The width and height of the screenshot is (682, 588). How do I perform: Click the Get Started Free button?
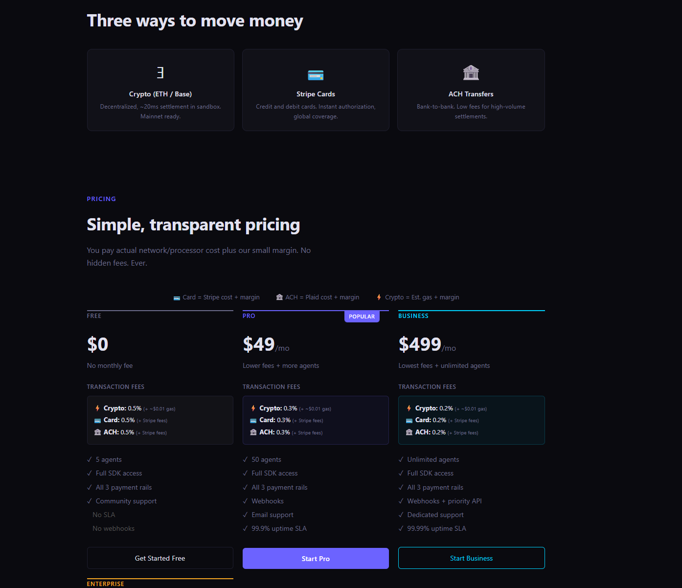tap(160, 558)
